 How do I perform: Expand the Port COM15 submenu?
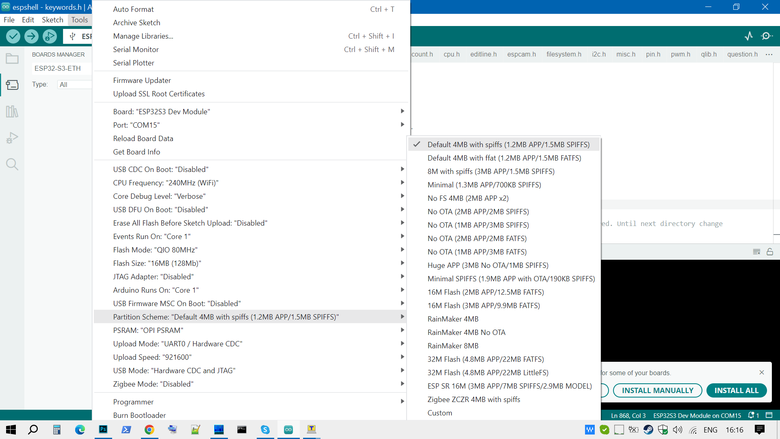click(x=251, y=125)
